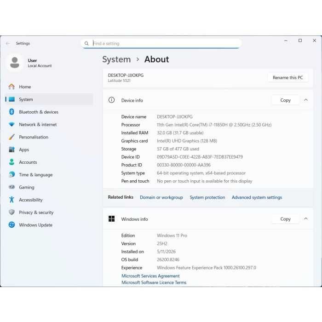This screenshot has width=322, height=322.
Task: Open Microsoft Services Agreement link
Action: tap(150, 276)
